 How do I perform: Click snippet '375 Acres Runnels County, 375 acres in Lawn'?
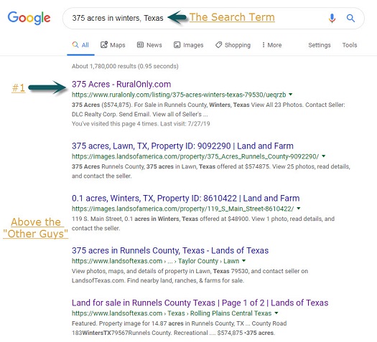[211, 171]
